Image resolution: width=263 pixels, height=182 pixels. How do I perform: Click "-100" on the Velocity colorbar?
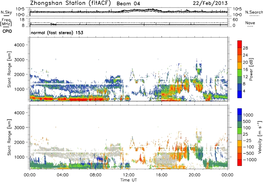point(248,147)
